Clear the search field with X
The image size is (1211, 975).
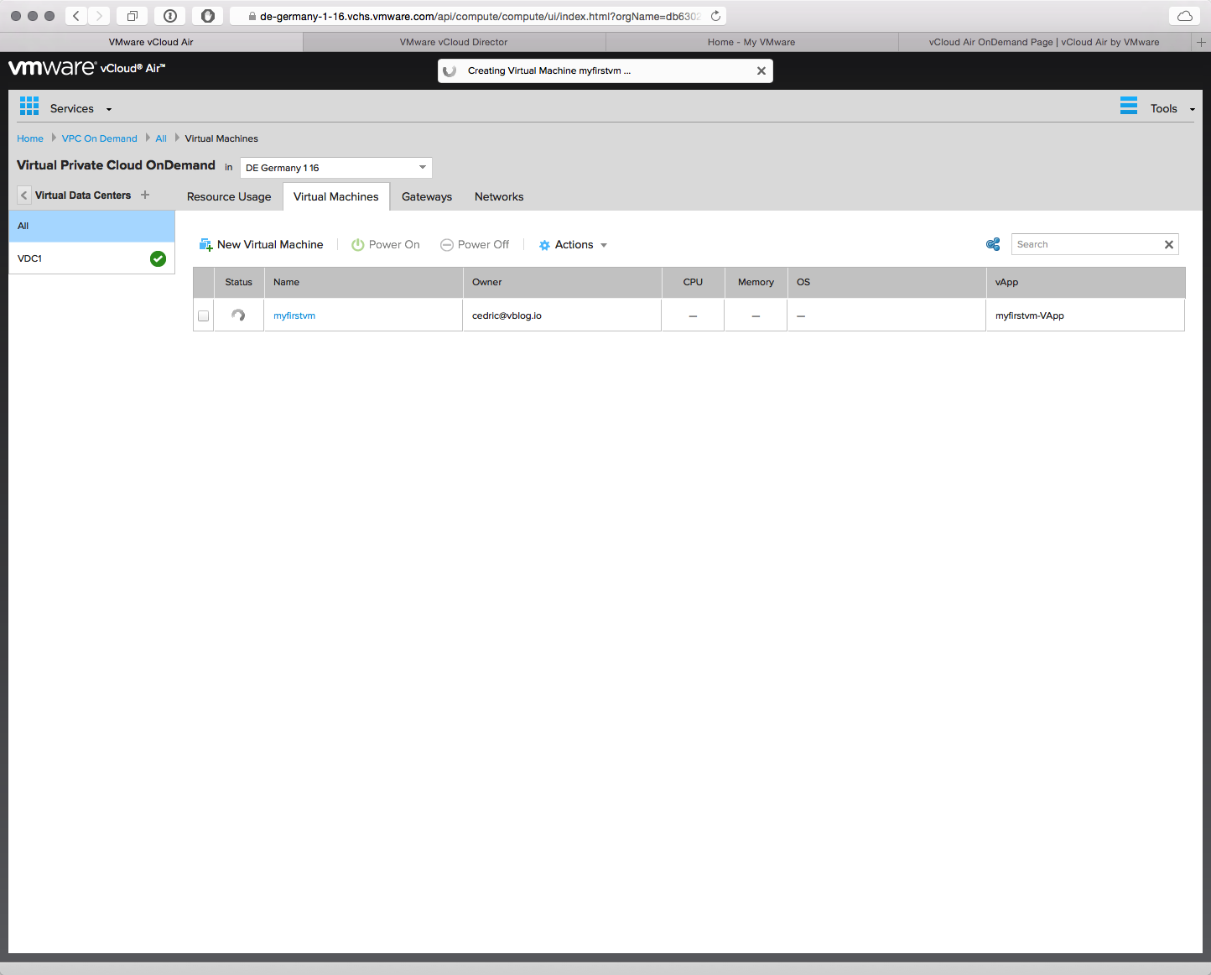(x=1168, y=244)
